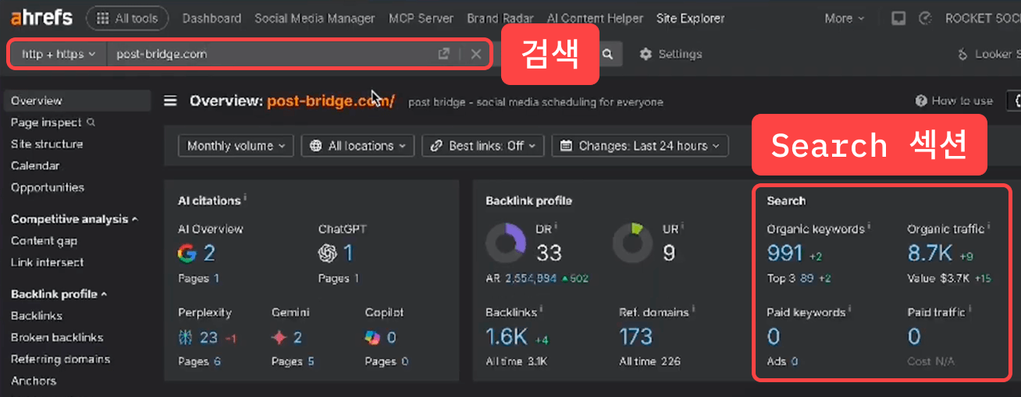Click the AI citations info icon
Image resolution: width=1021 pixels, height=397 pixels.
click(246, 199)
